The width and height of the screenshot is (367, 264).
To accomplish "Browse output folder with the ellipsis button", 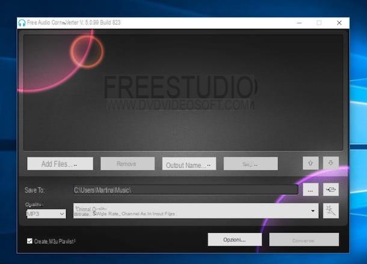I will coord(310,190).
